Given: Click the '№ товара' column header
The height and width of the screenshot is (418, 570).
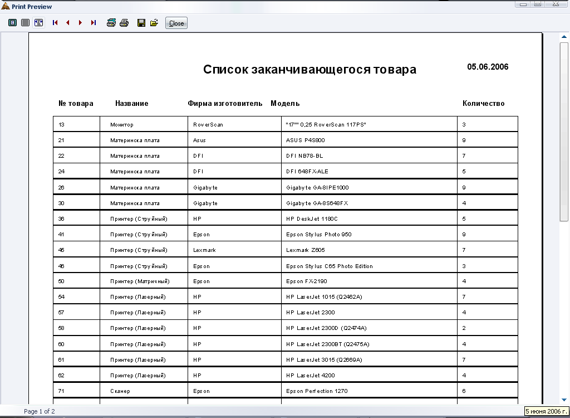Looking at the screenshot, I should point(76,104).
